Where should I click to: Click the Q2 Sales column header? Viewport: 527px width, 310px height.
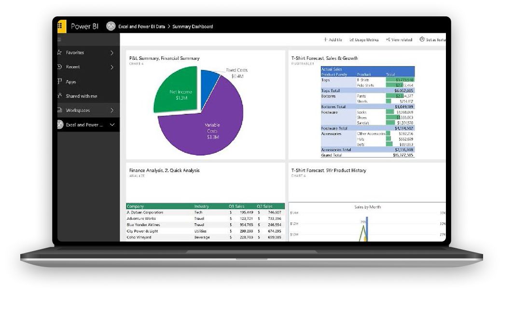coord(264,206)
